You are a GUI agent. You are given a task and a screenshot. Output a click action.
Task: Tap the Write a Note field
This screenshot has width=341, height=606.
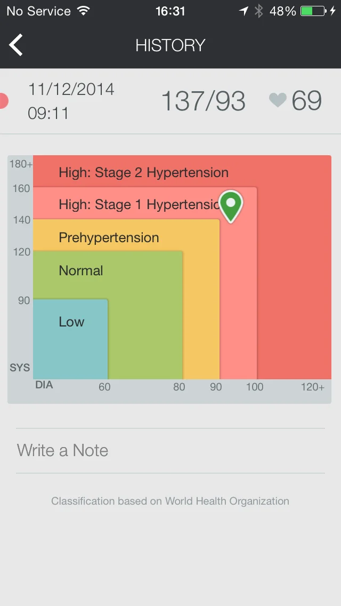pyautogui.click(x=170, y=451)
